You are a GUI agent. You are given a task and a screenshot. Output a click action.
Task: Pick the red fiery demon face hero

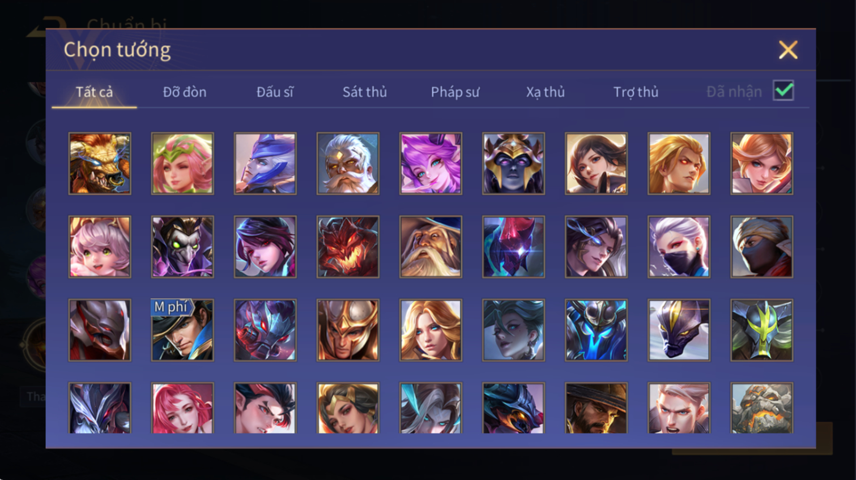click(348, 247)
